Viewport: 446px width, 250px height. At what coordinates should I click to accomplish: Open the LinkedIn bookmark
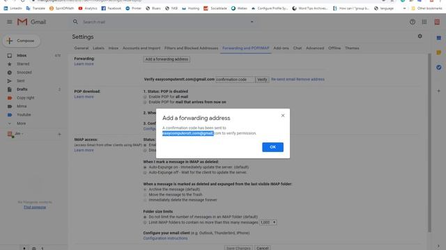(13, 8)
